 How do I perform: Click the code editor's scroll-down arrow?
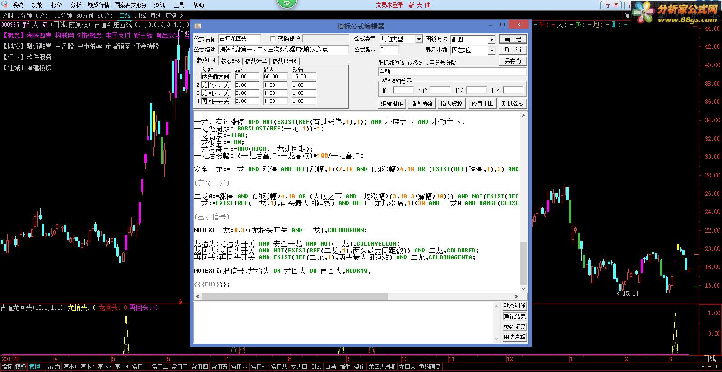point(523,289)
